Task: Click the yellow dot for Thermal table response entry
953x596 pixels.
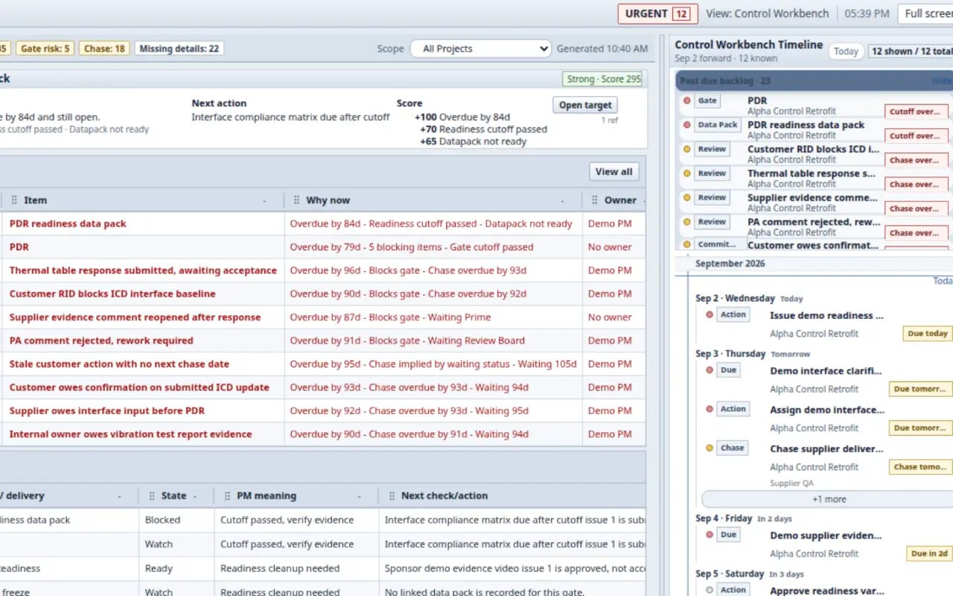Action: point(686,174)
